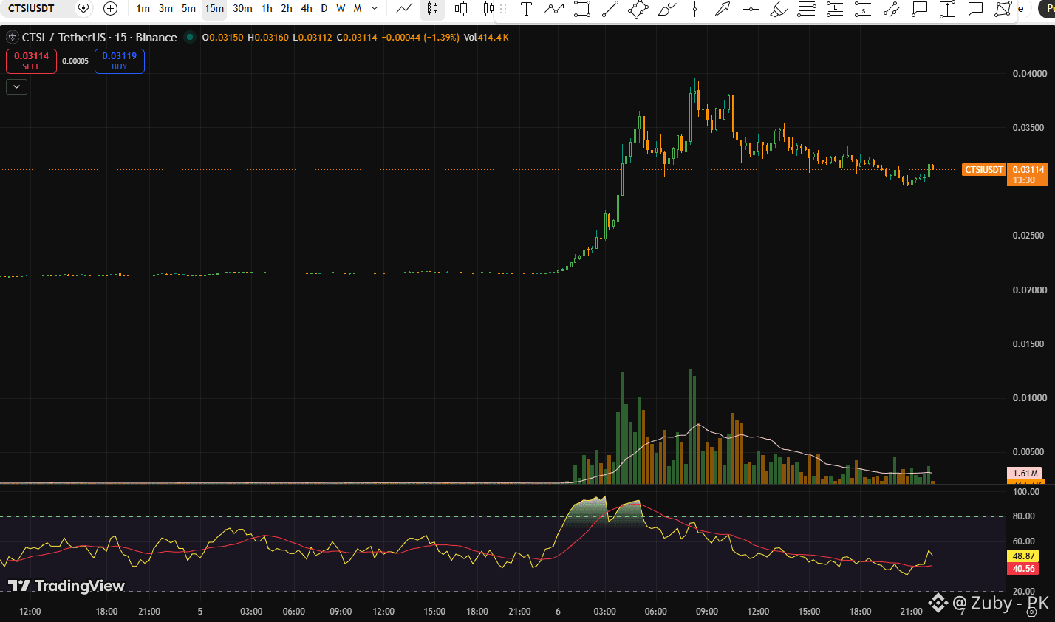Set timeframe to 30m
Viewport: 1055px width, 622px height.
coord(242,9)
